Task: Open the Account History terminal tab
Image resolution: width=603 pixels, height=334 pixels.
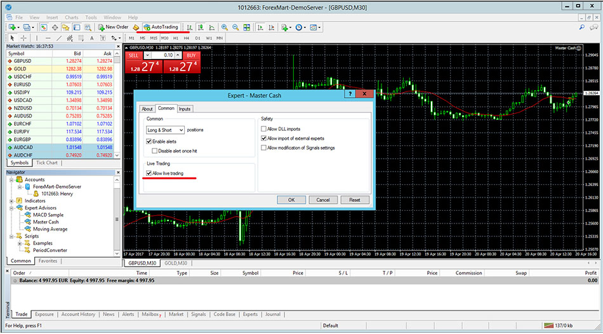Action: pyautogui.click(x=78, y=314)
